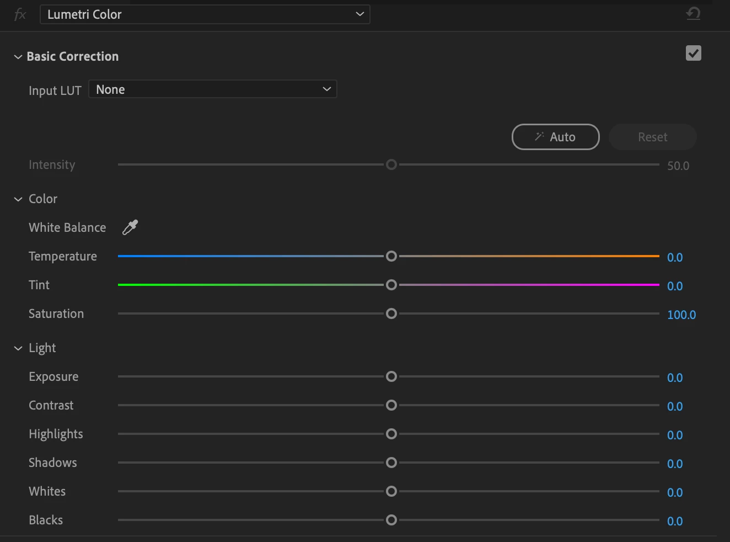The image size is (730, 542).
Task: Collapse the Color section chevron
Action: [x=18, y=199]
